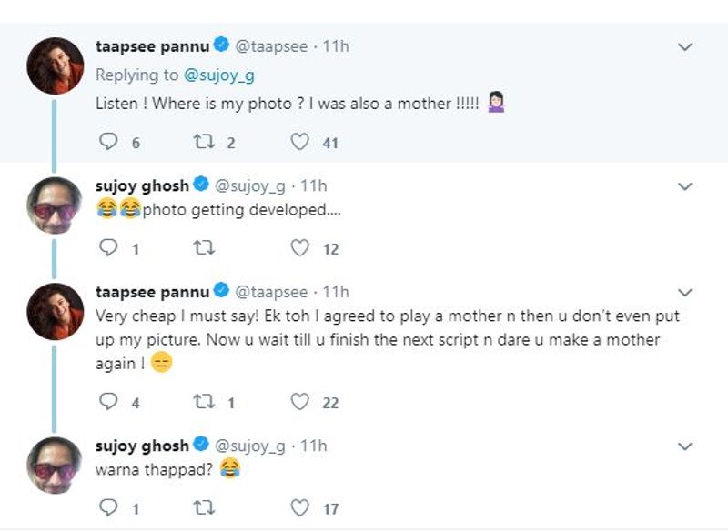
Task: Reply to the "warna thappad?" tweet
Action: [107, 506]
